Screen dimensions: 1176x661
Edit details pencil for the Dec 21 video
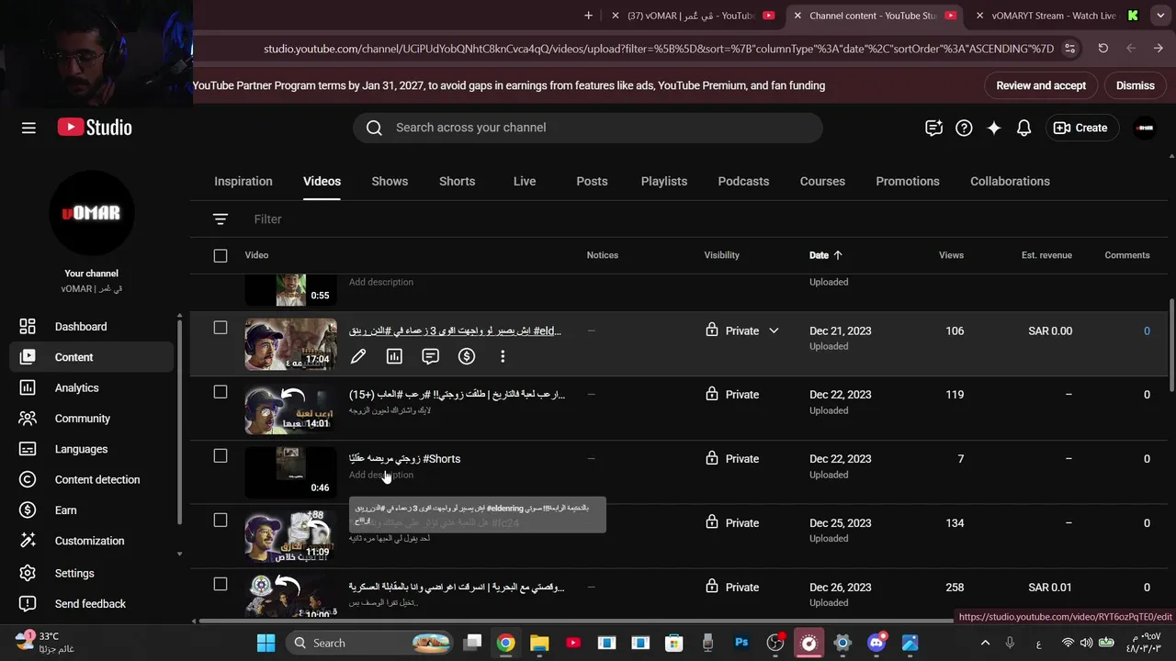pos(358,356)
